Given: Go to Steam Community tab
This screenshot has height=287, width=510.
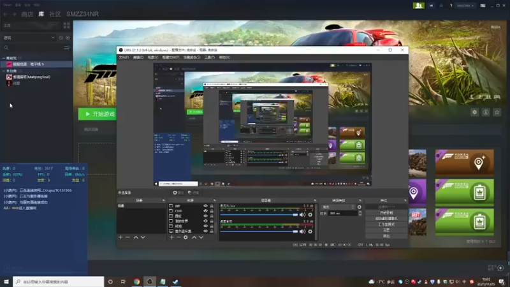Looking at the screenshot, I should tap(55, 14).
